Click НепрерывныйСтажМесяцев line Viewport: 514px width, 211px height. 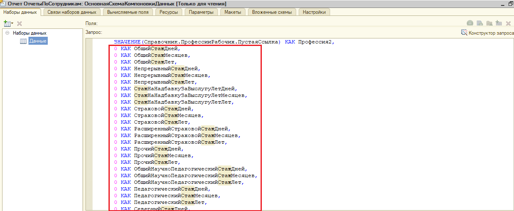(162, 75)
